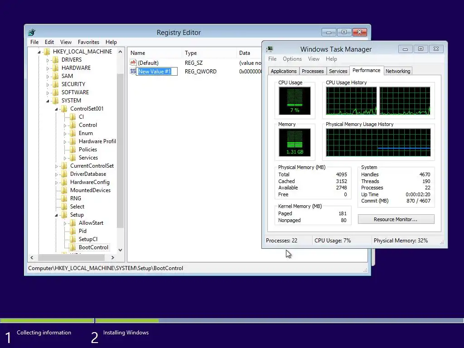Expand the Services subkey
Screen dimensions: 464x348
click(x=65, y=158)
